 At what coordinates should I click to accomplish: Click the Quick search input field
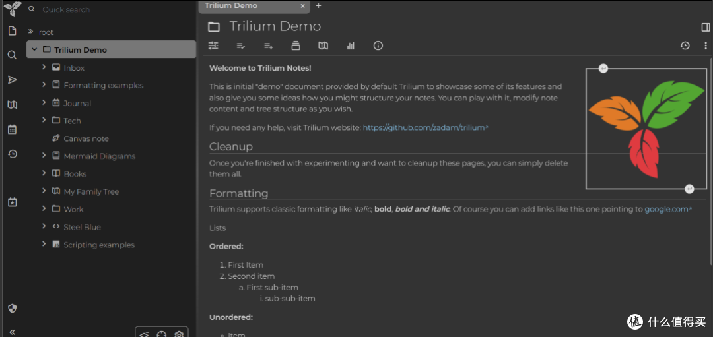click(118, 9)
